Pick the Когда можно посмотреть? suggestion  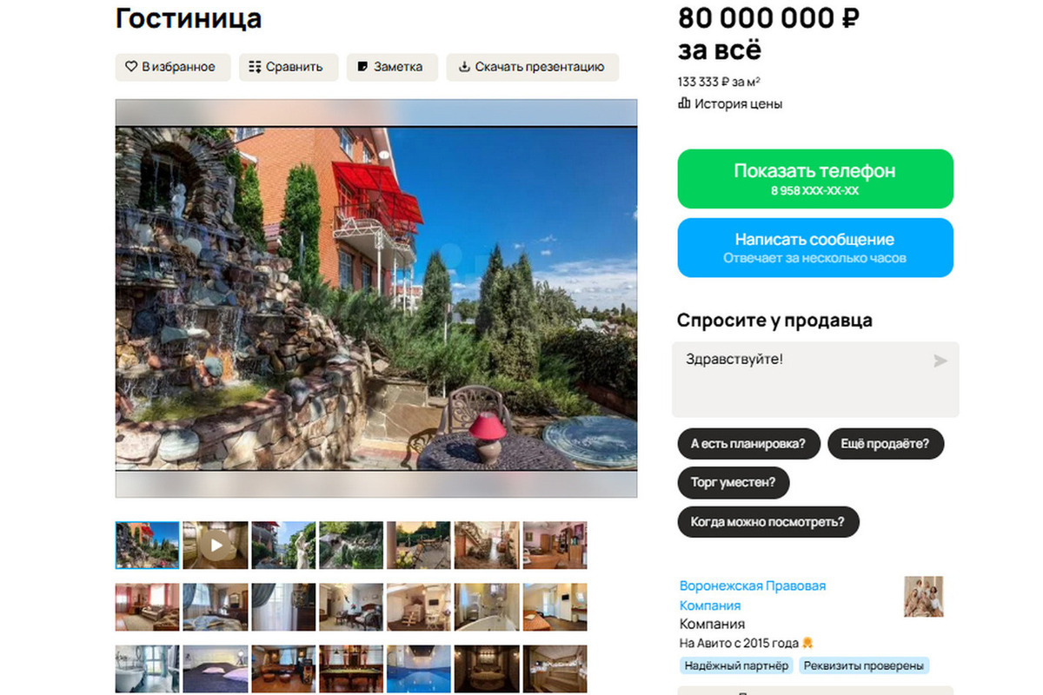point(768,522)
